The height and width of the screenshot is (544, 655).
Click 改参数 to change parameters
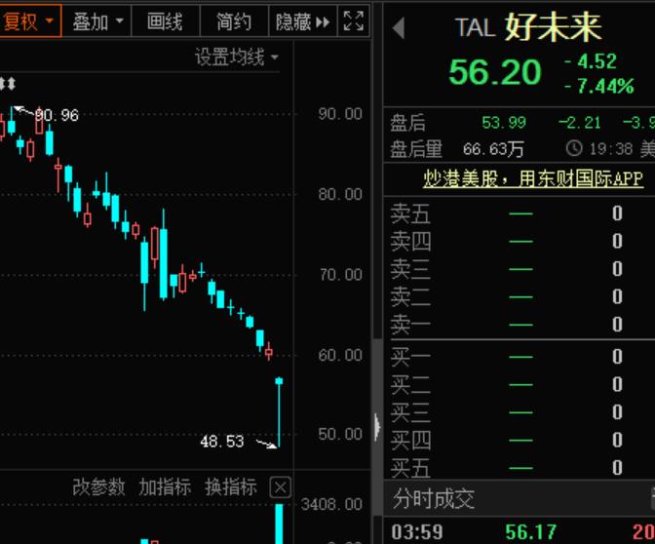click(98, 487)
